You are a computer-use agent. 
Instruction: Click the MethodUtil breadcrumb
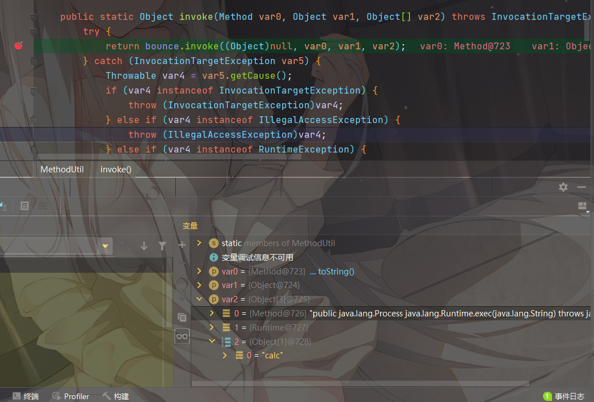[x=62, y=169]
